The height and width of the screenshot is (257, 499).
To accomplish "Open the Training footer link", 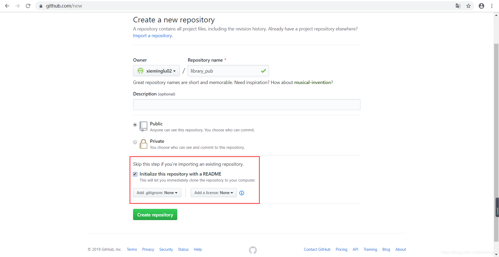I will (370, 249).
